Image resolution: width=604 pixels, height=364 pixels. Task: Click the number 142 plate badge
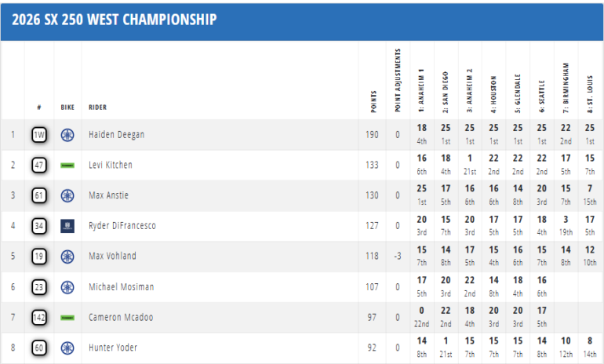pos(39,318)
